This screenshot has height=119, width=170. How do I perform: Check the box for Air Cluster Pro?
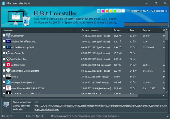(x=4, y=53)
